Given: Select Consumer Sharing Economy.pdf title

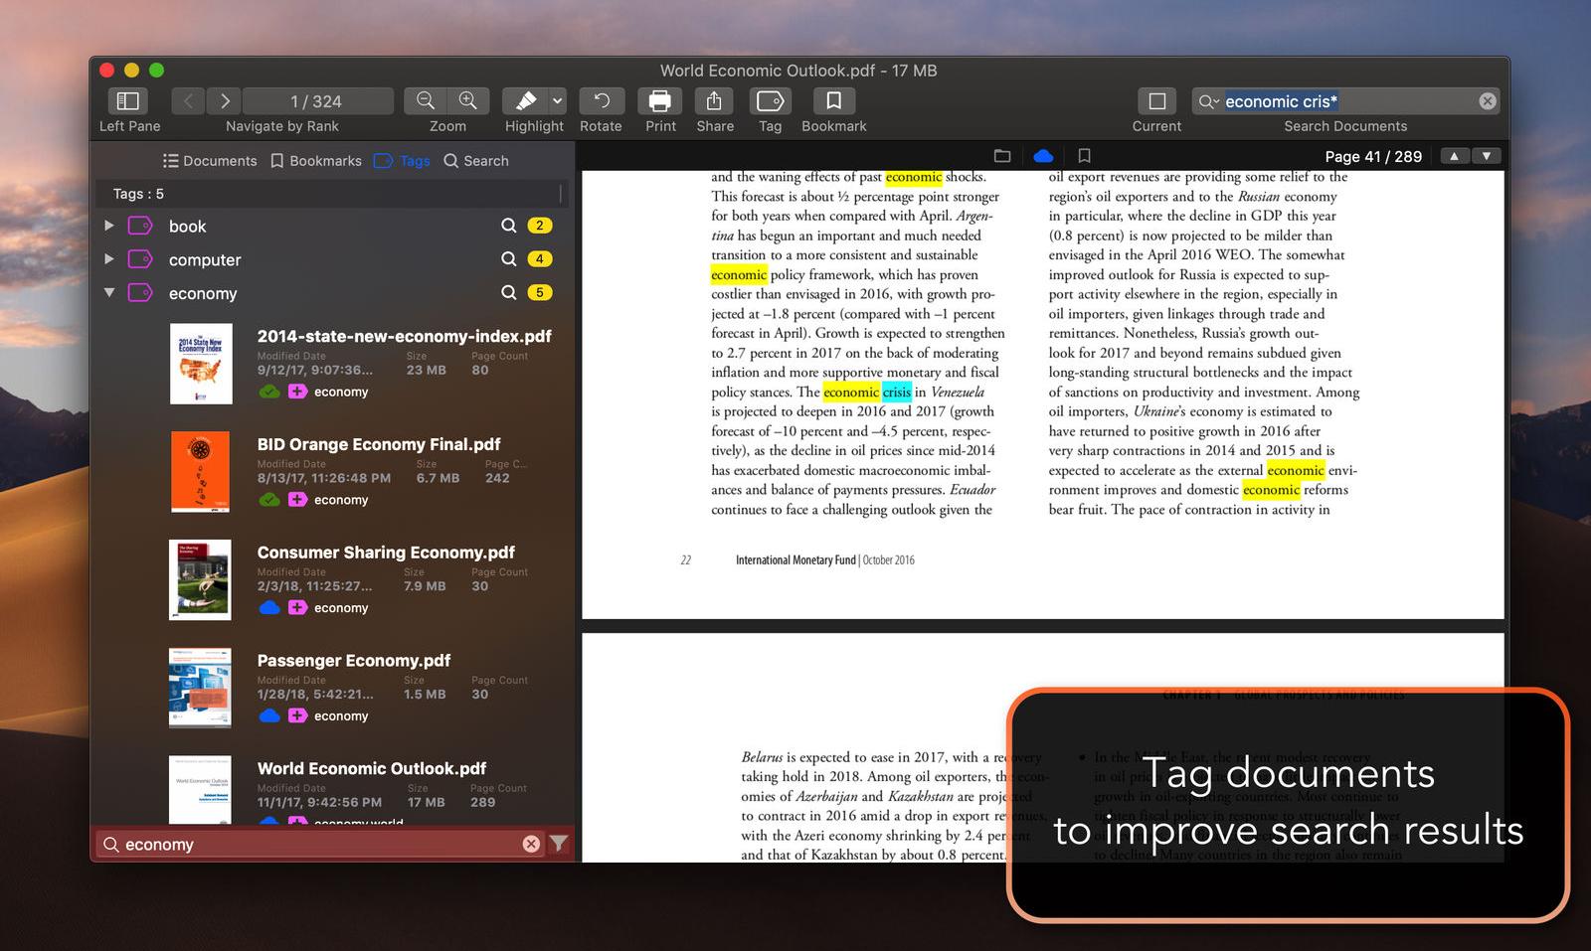Looking at the screenshot, I should 386,553.
